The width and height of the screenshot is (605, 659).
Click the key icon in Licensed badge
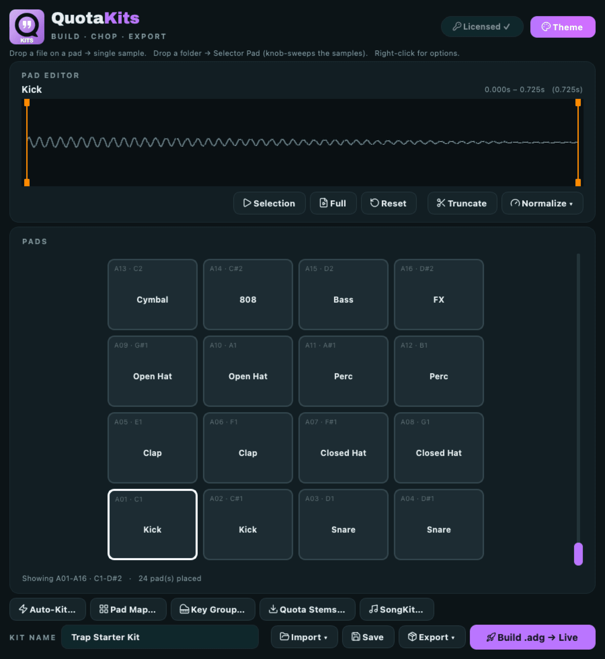[457, 27]
